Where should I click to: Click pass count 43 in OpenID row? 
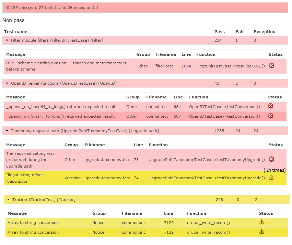tap(217, 83)
